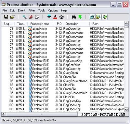The height and width of the screenshot is (124, 130).
Task: Toggle Show Process Activity icon
Action: coord(104,17)
